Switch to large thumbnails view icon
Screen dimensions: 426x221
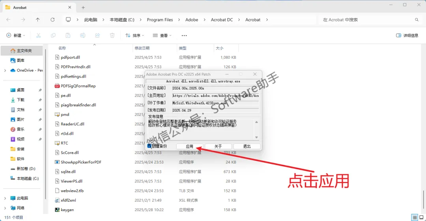[x=421, y=217]
